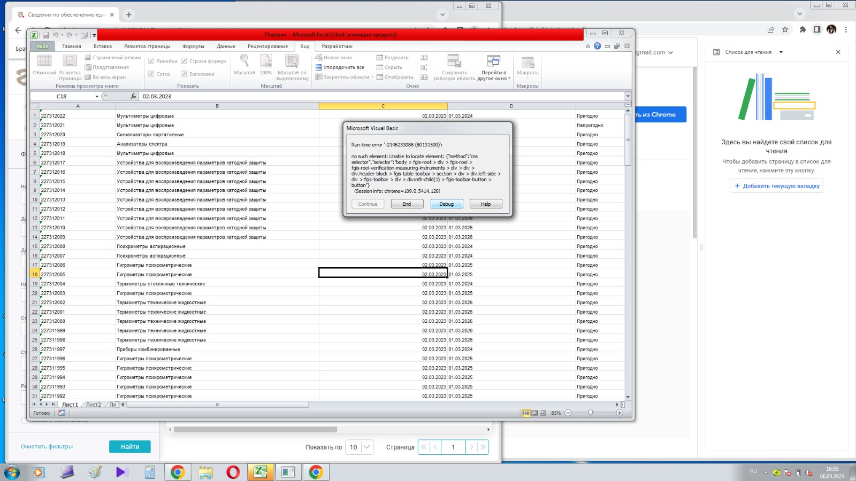
Task: Open Opera from the Windows taskbar
Action: point(233,472)
